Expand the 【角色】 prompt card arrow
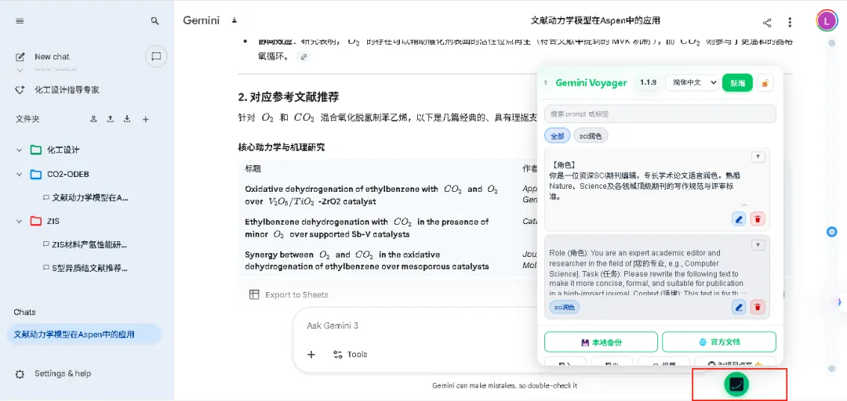 pyautogui.click(x=758, y=157)
